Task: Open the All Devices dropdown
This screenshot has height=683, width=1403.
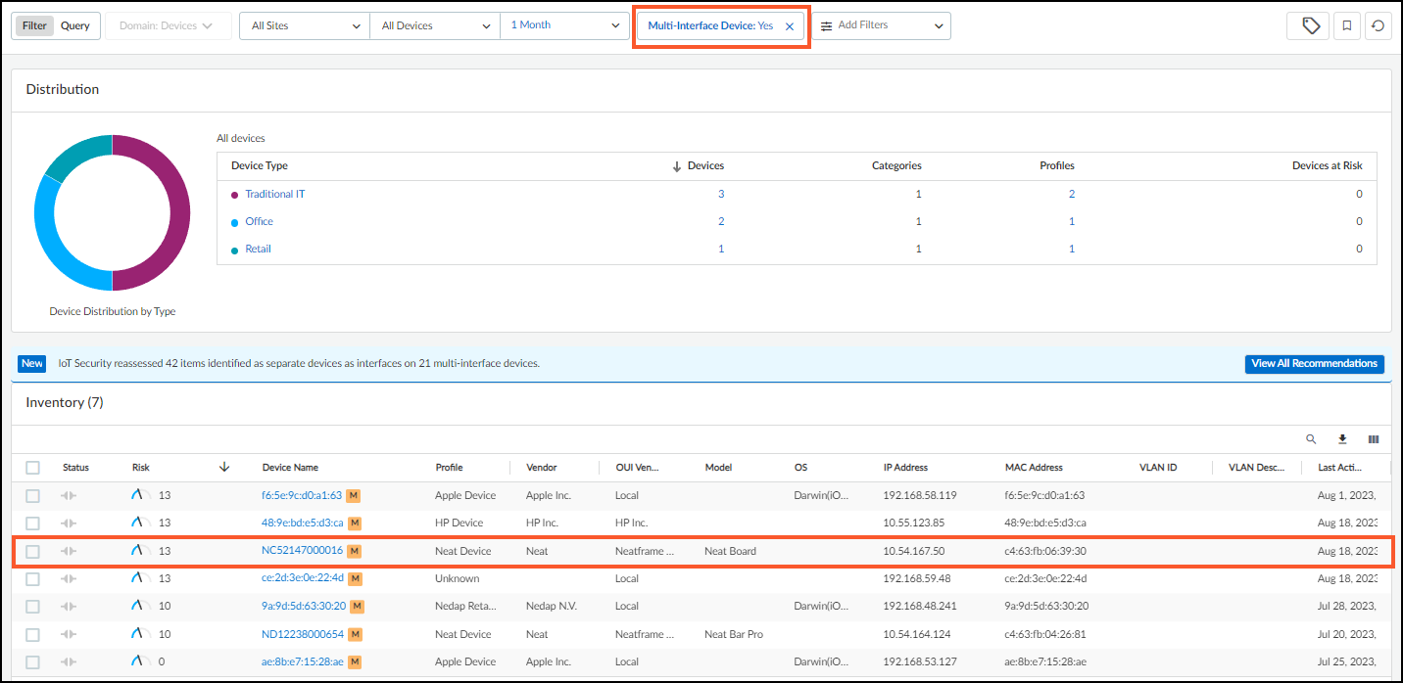Action: tap(435, 26)
